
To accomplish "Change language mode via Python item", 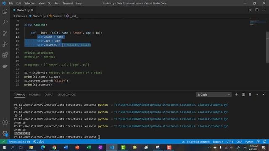I will pos(249,142).
